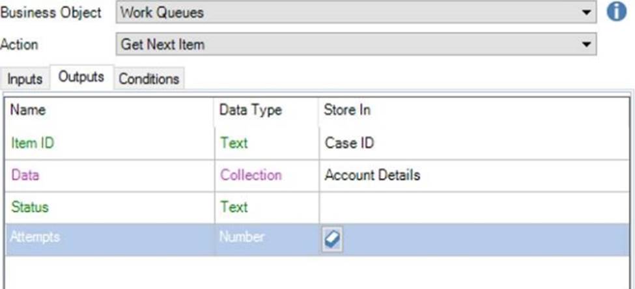
Task: Click the Text data type for Status
Action: point(267,207)
